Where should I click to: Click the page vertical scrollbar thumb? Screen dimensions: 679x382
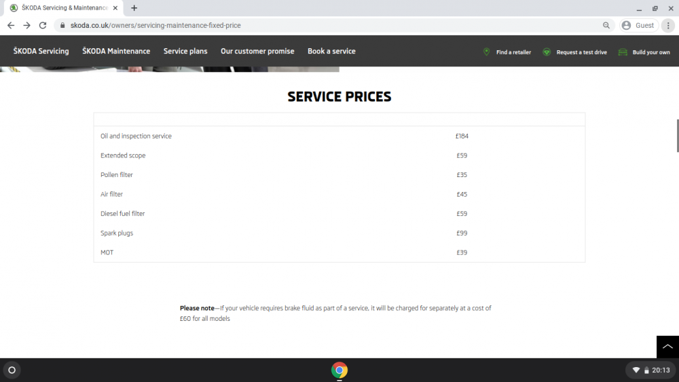(x=677, y=136)
